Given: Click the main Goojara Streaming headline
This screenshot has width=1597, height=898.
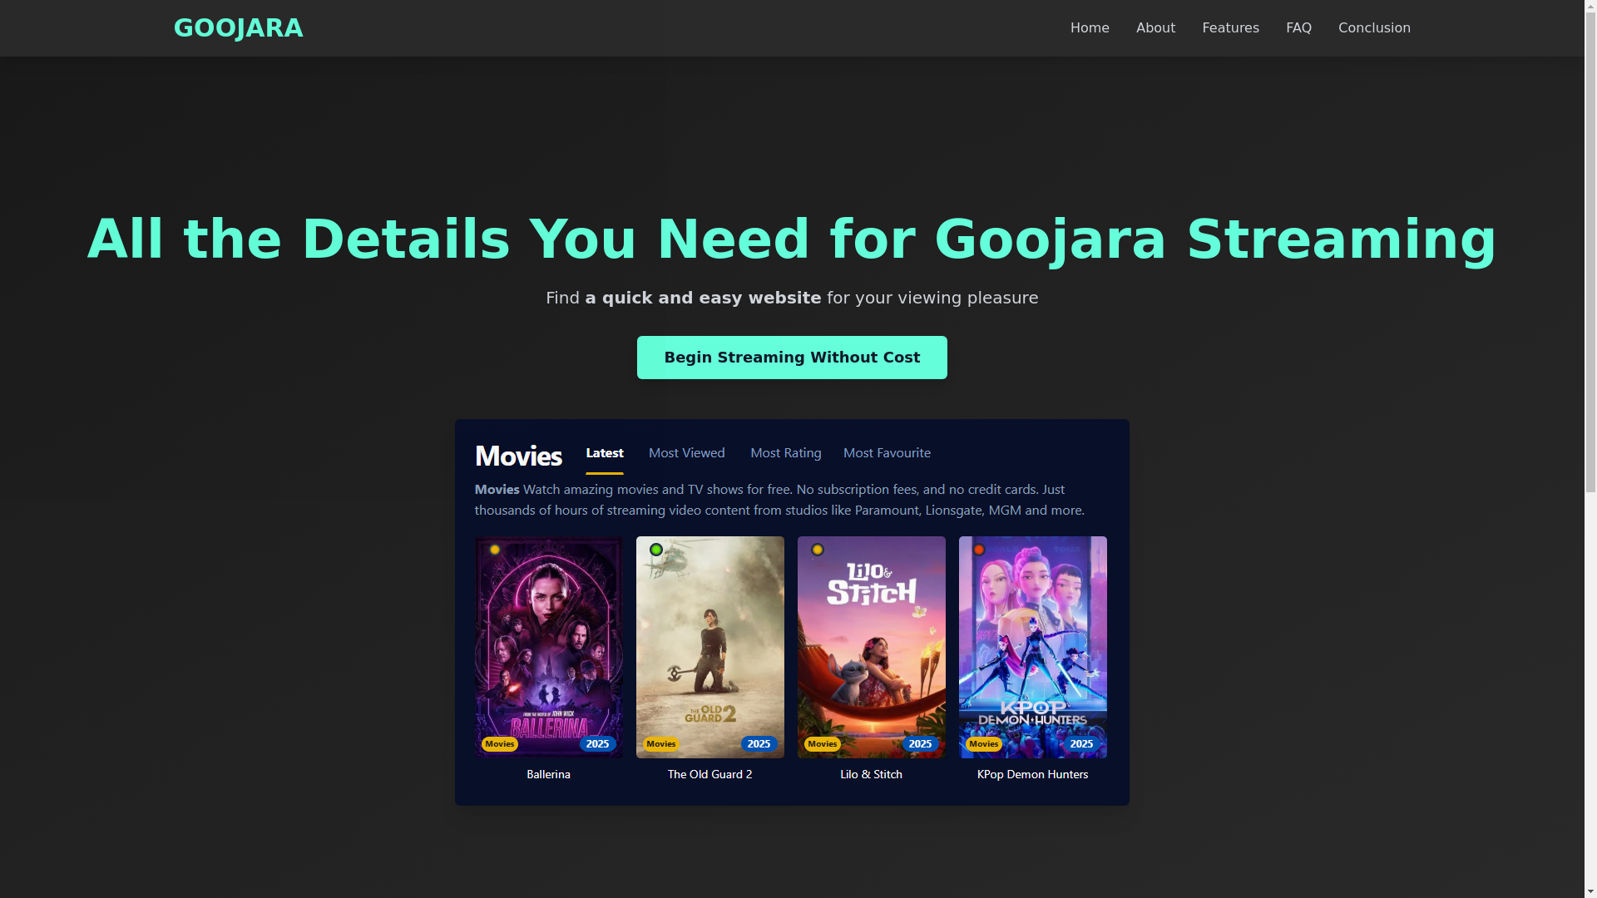Looking at the screenshot, I should click(x=792, y=239).
